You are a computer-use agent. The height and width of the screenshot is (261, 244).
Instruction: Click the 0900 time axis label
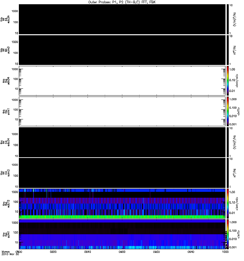122,252
